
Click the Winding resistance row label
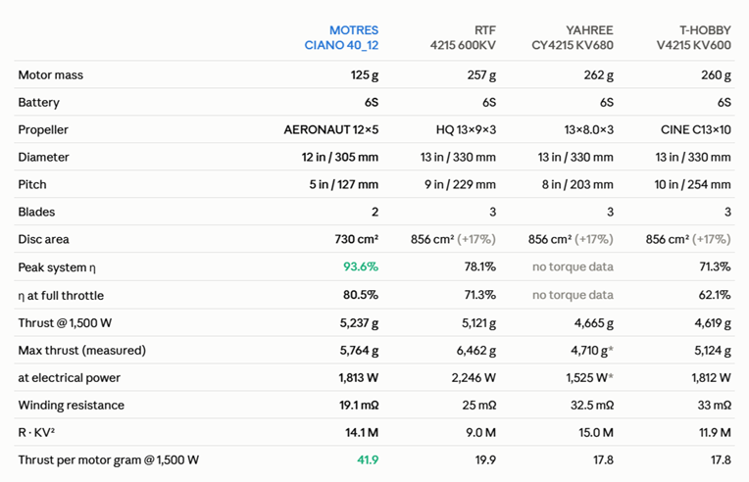72,406
